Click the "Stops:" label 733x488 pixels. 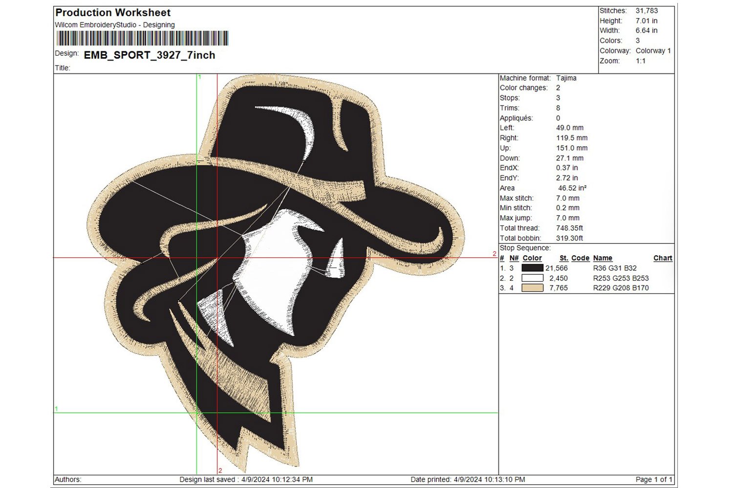tap(510, 98)
